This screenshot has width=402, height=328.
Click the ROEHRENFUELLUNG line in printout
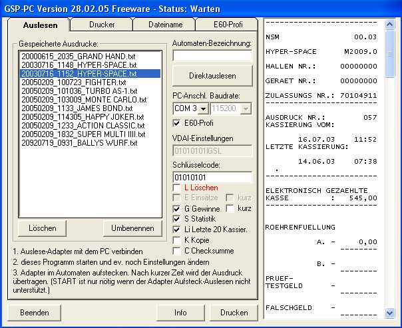click(x=300, y=227)
